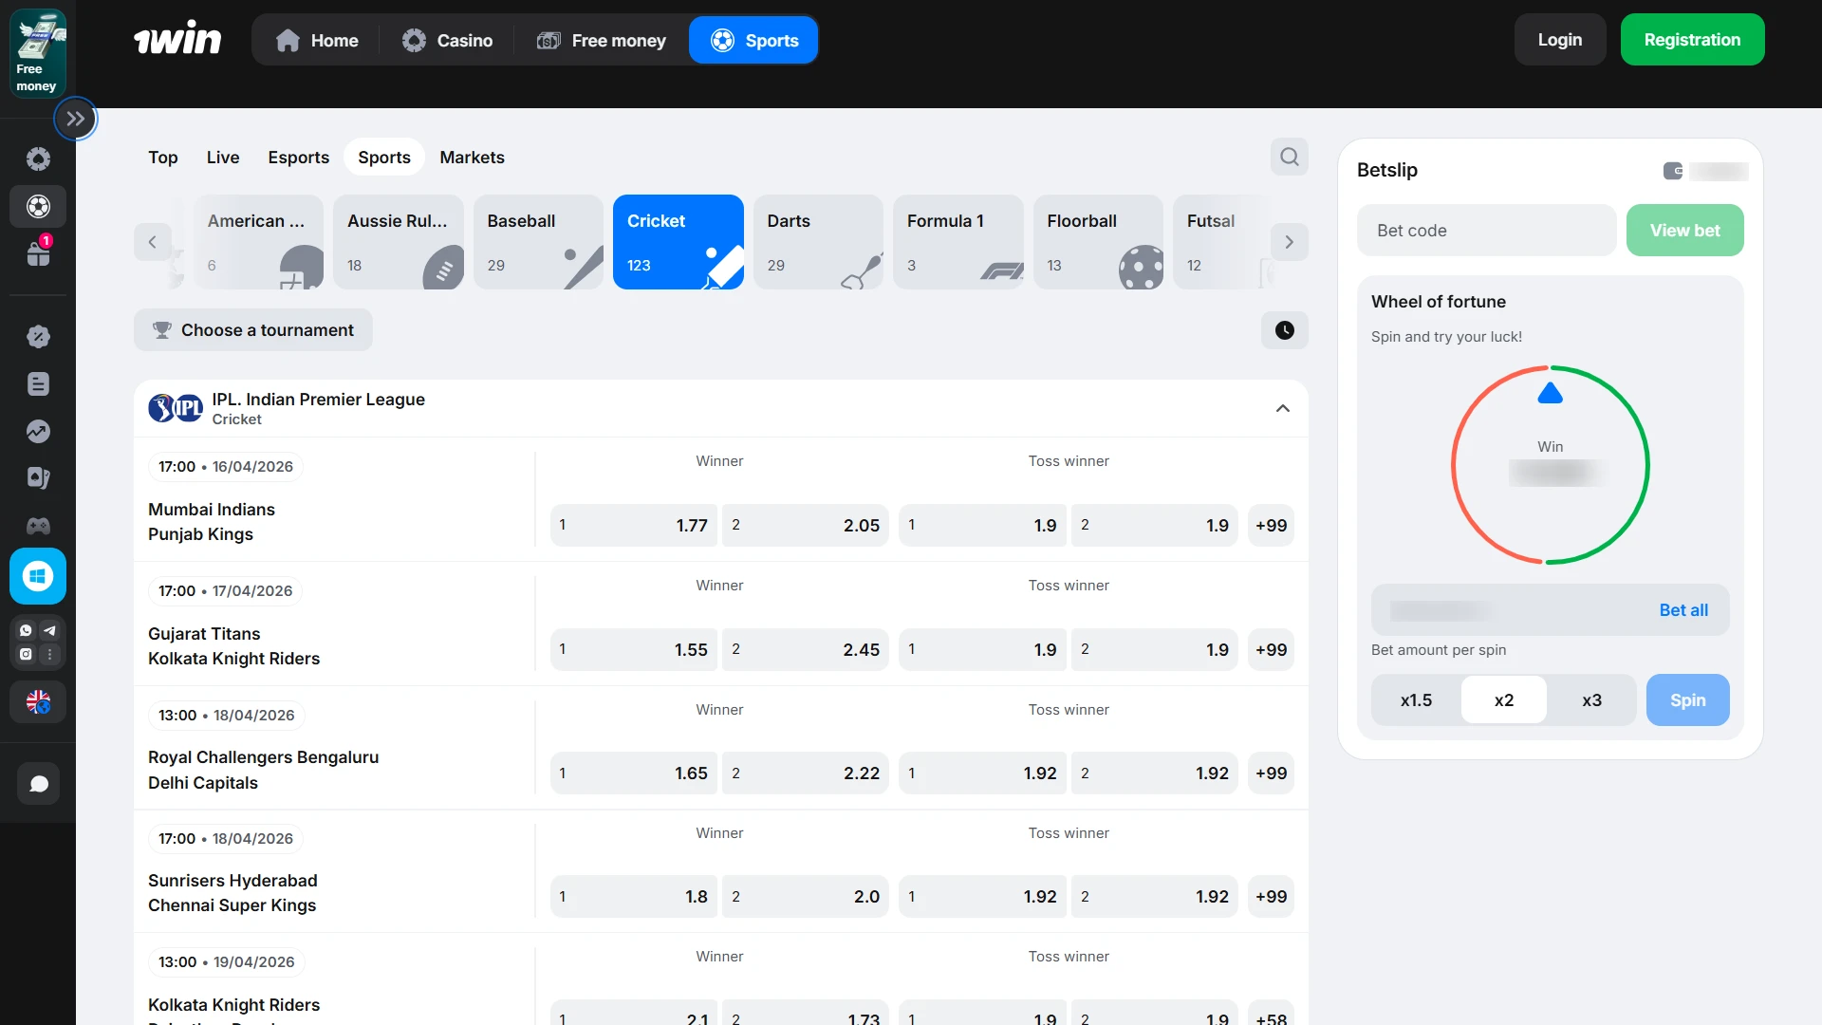The width and height of the screenshot is (1822, 1025).
Task: Open the Choose a tournament dropdown
Action: [253, 330]
